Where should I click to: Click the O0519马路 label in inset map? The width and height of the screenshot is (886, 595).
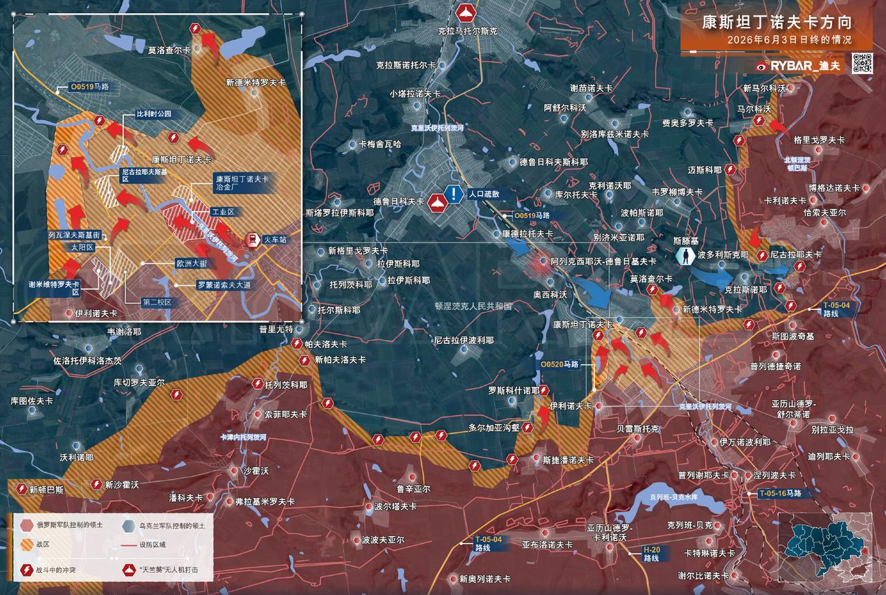coord(91,89)
